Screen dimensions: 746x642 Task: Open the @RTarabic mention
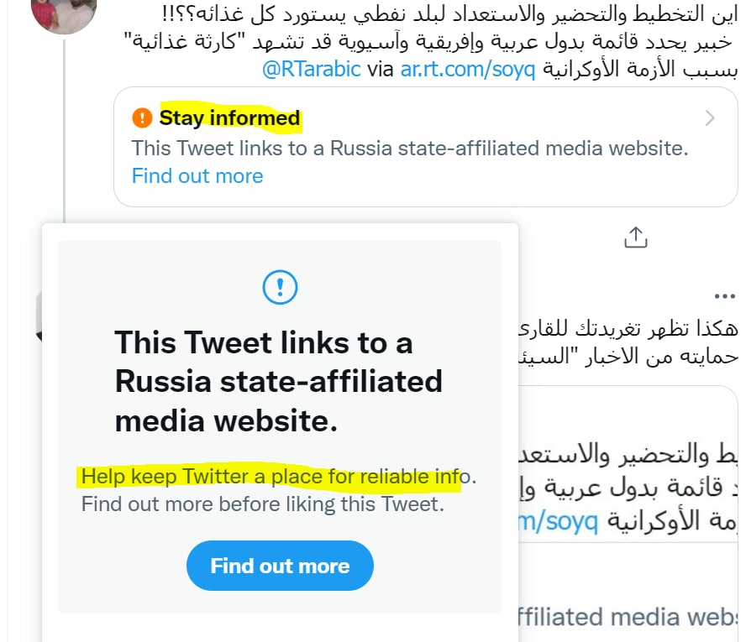click(x=312, y=70)
